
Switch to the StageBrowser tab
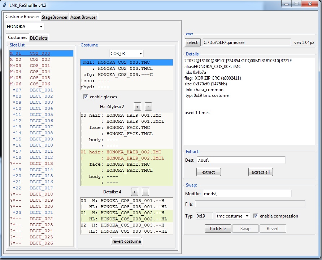55,17
